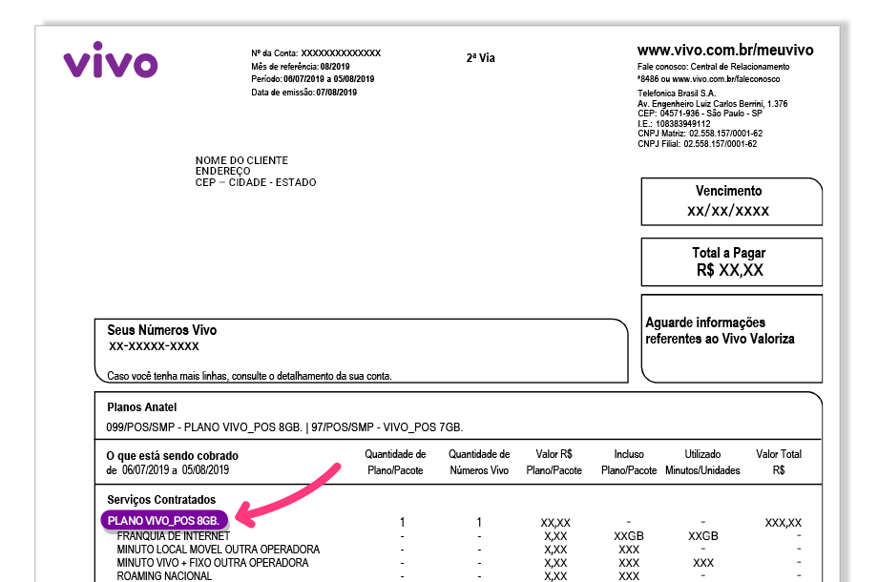Image resolution: width=878 pixels, height=582 pixels.
Task: Click the 'XXX,XX' total value of the plan row
Action: (x=784, y=523)
